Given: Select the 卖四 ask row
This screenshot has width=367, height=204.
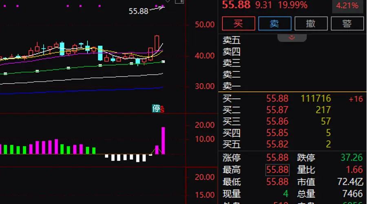Looking at the screenshot, I should [292, 52].
